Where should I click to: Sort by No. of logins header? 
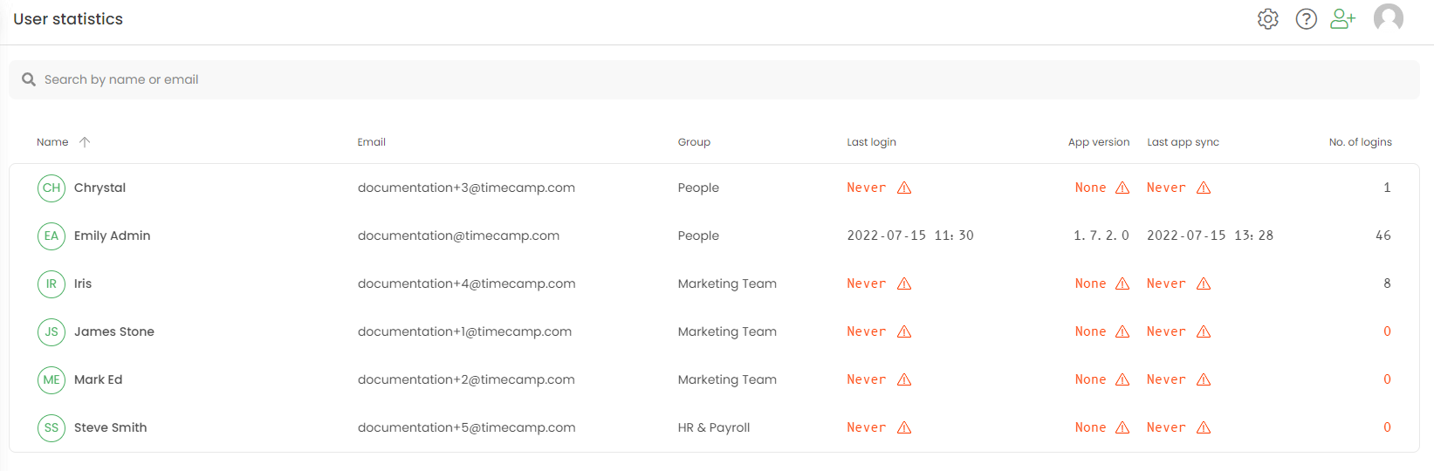pos(1360,142)
